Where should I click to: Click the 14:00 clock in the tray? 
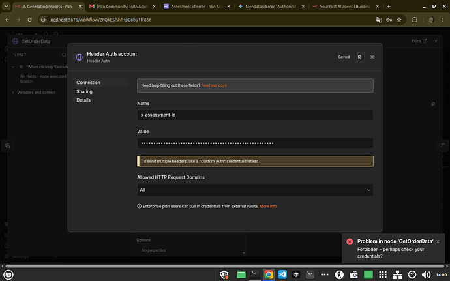441,274
